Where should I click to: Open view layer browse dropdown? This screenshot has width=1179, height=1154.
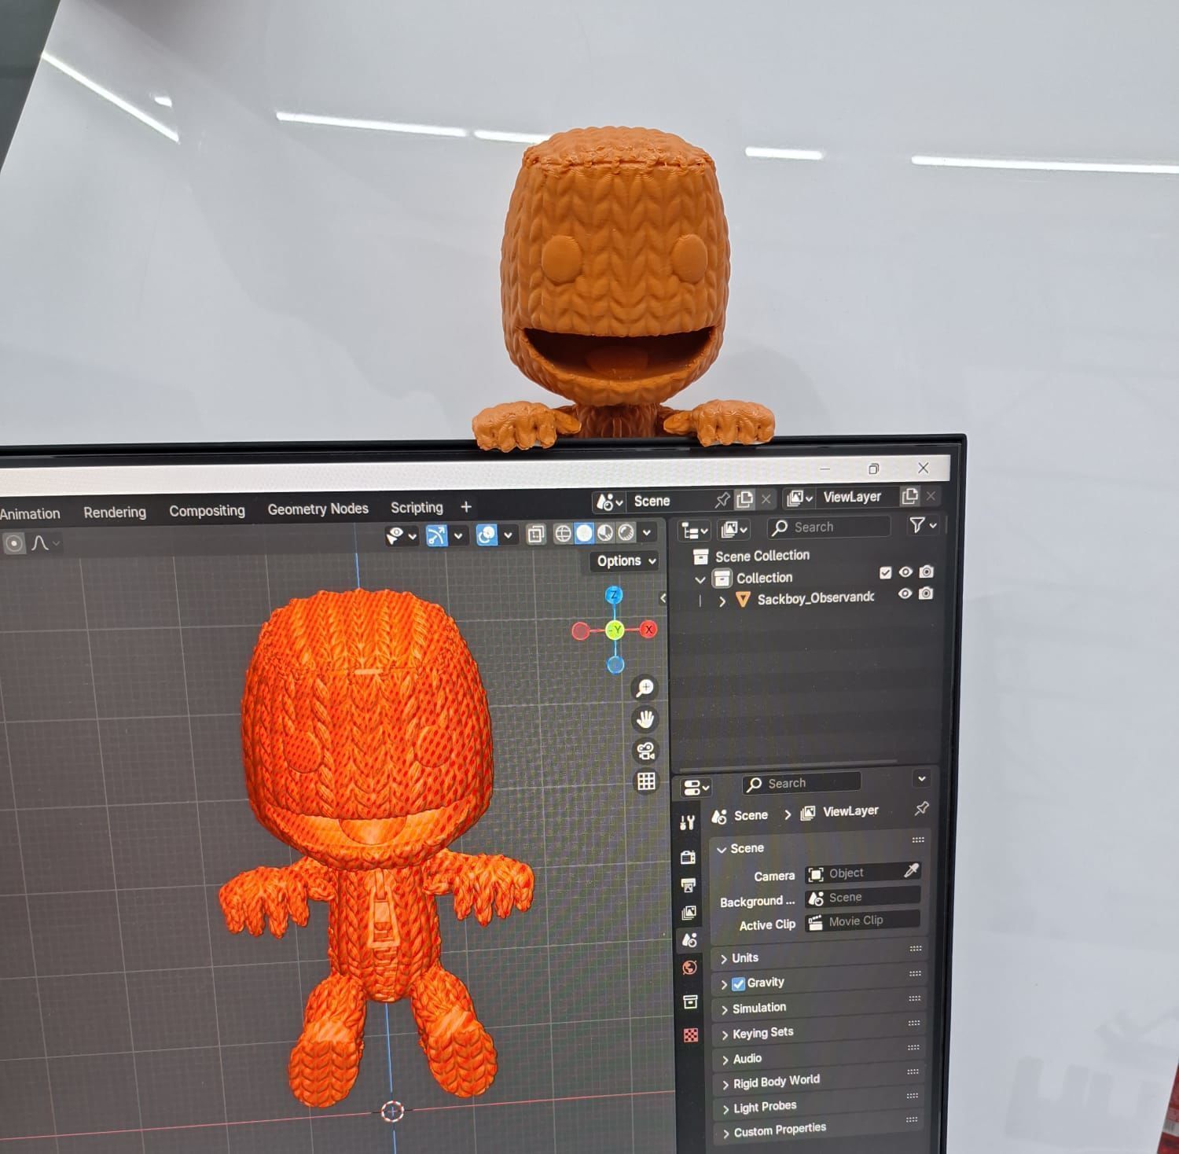tap(799, 498)
